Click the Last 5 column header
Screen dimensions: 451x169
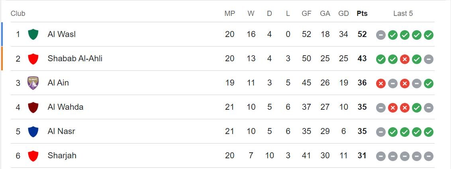coord(403,14)
